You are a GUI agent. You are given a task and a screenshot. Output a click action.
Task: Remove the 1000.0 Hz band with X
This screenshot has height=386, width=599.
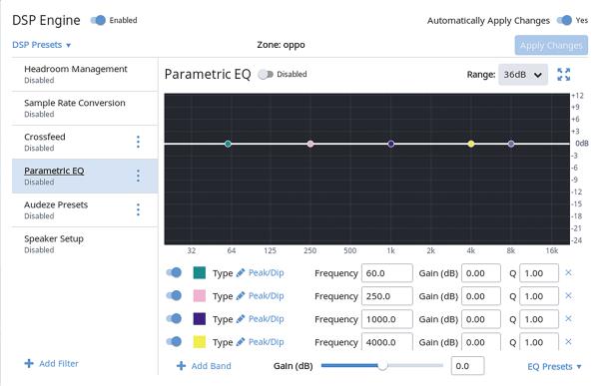point(568,318)
